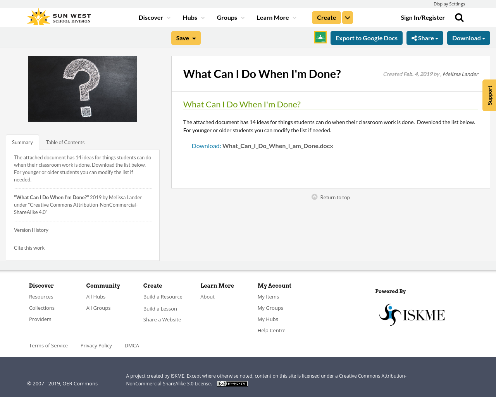The height and width of the screenshot is (397, 496).
Task: Click Export to Google Docs
Action: tap(366, 38)
